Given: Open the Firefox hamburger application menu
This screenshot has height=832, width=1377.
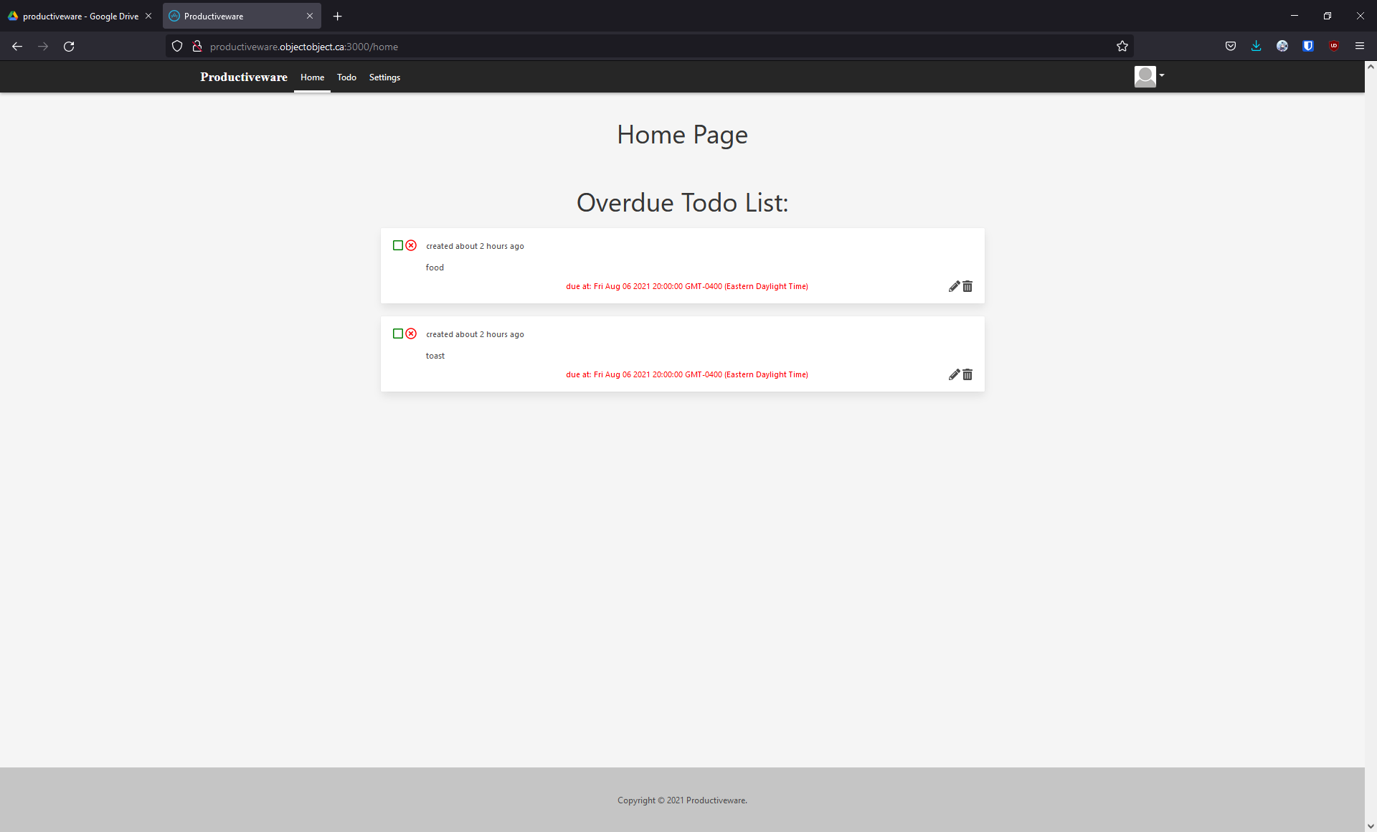Looking at the screenshot, I should 1360,47.
